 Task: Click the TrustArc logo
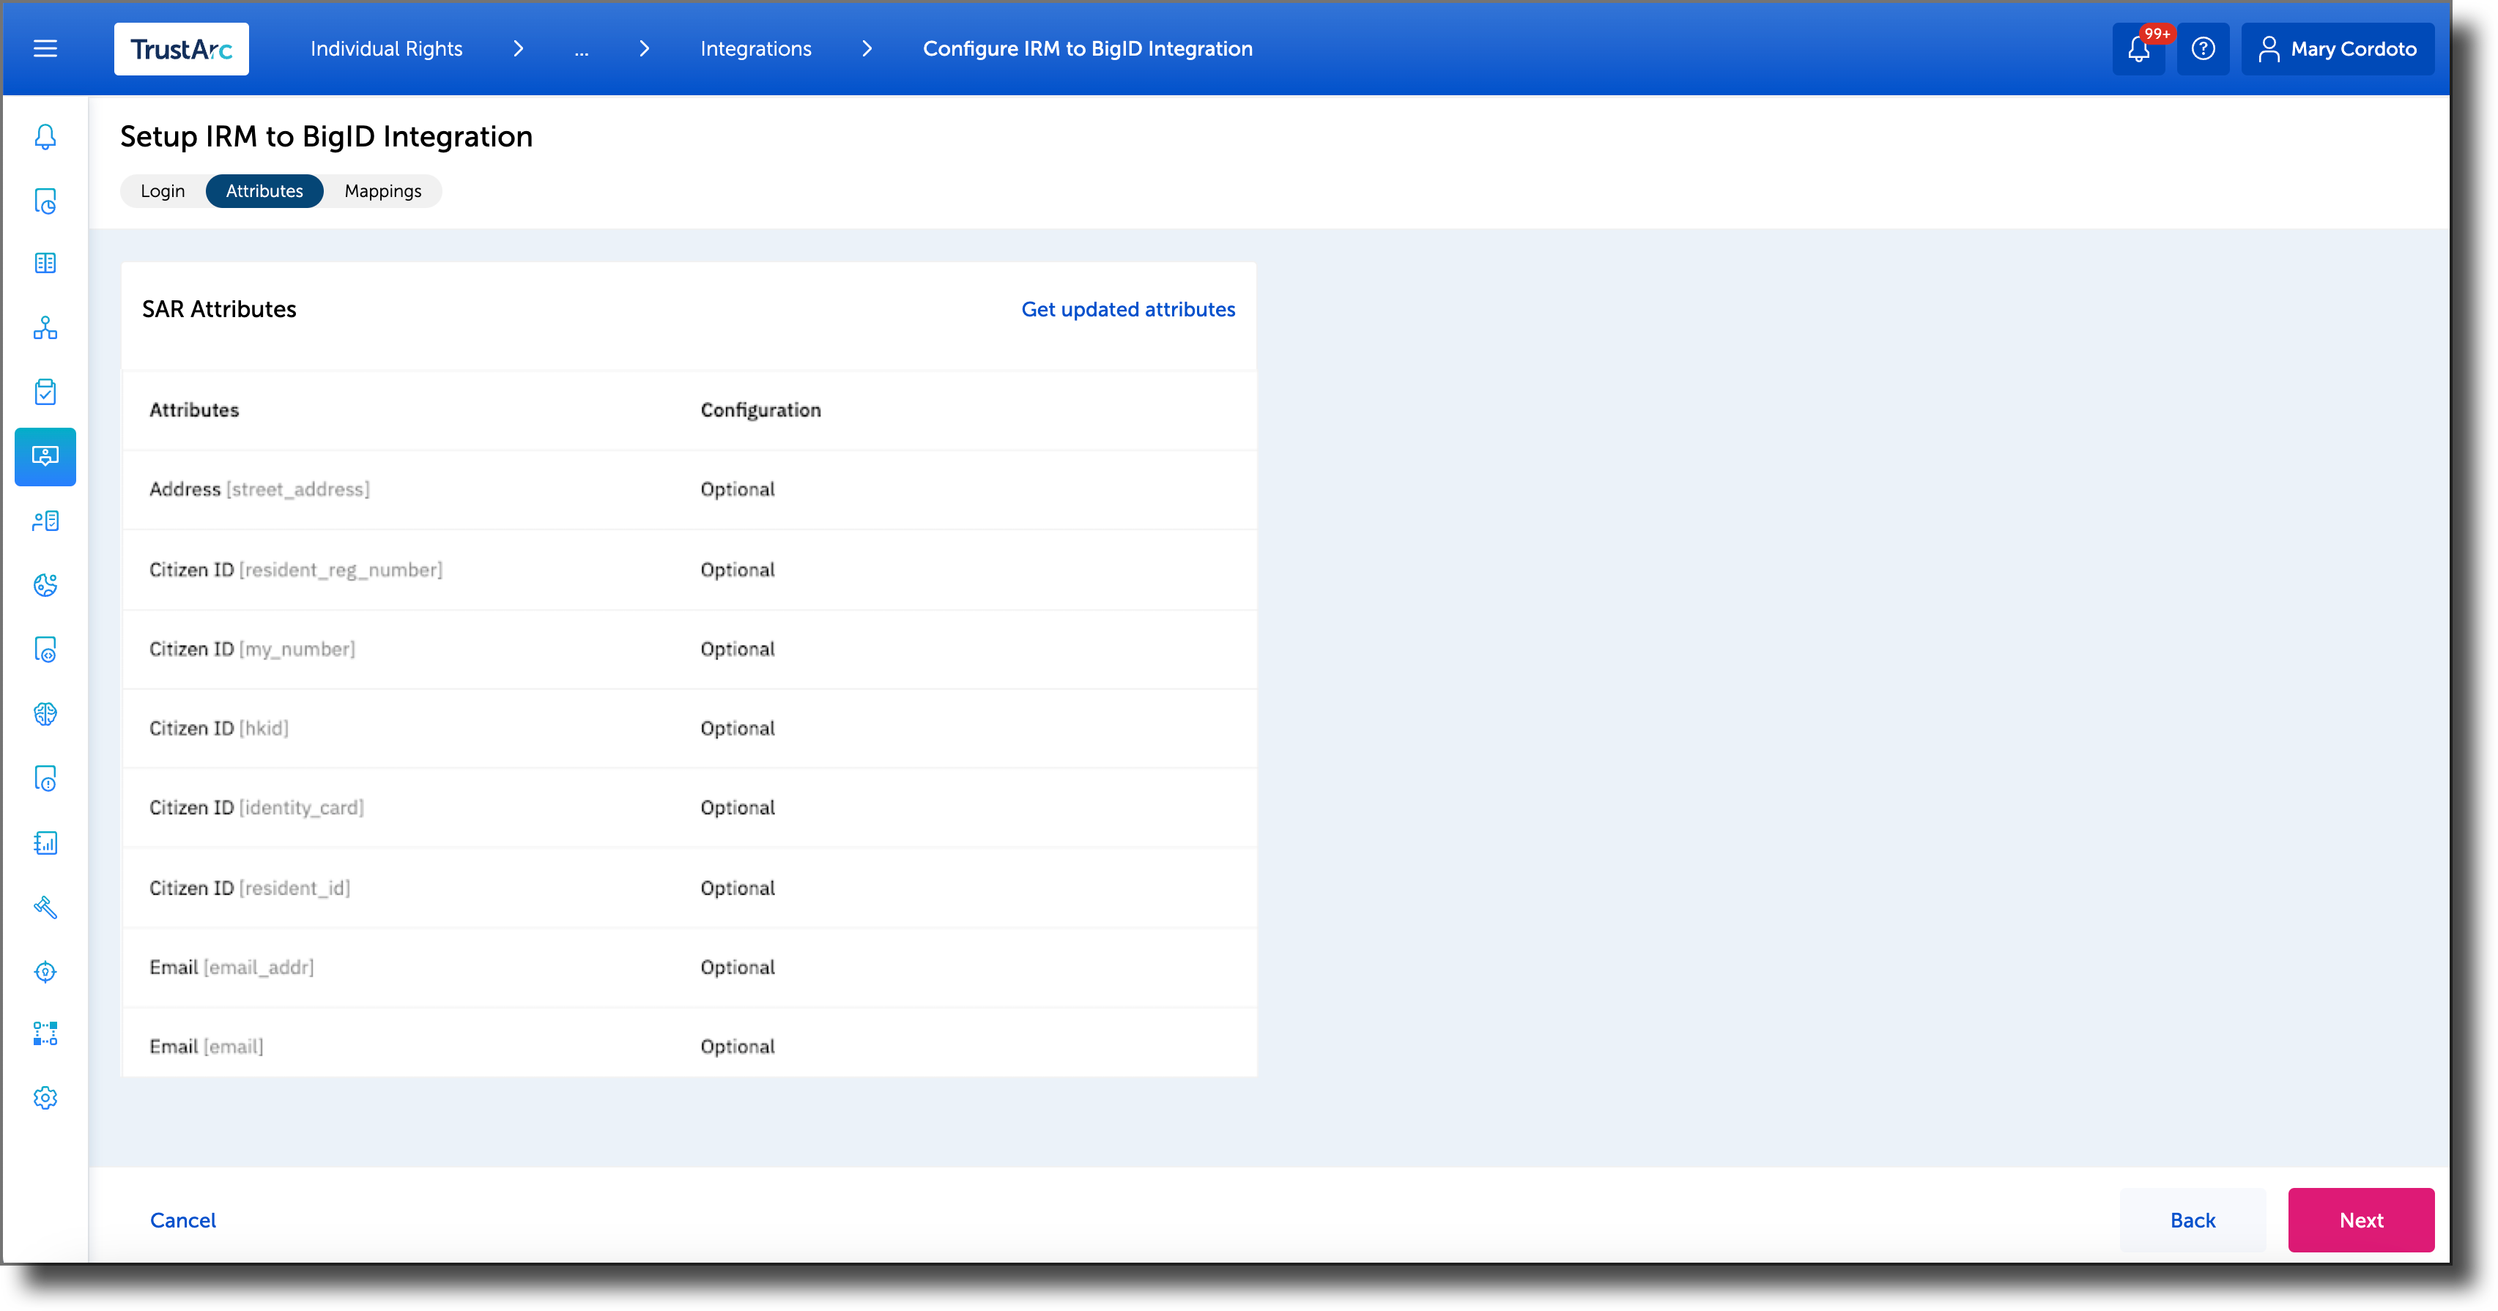pyautogui.click(x=182, y=48)
